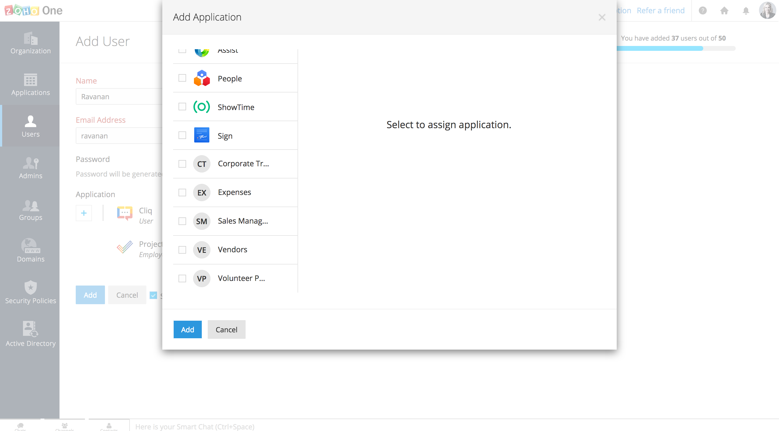The width and height of the screenshot is (779, 431).
Task: Click the Email Address input field
Action: (119, 136)
